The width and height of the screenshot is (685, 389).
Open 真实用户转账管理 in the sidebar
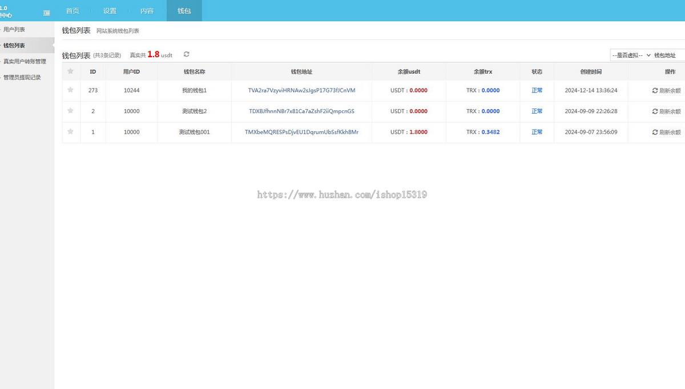click(27, 61)
